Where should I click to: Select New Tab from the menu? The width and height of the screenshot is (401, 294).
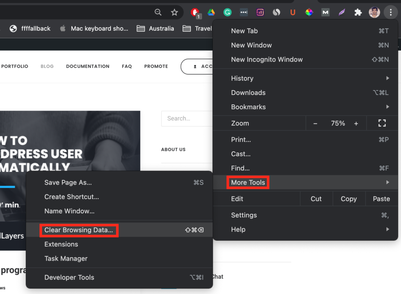coord(305,31)
